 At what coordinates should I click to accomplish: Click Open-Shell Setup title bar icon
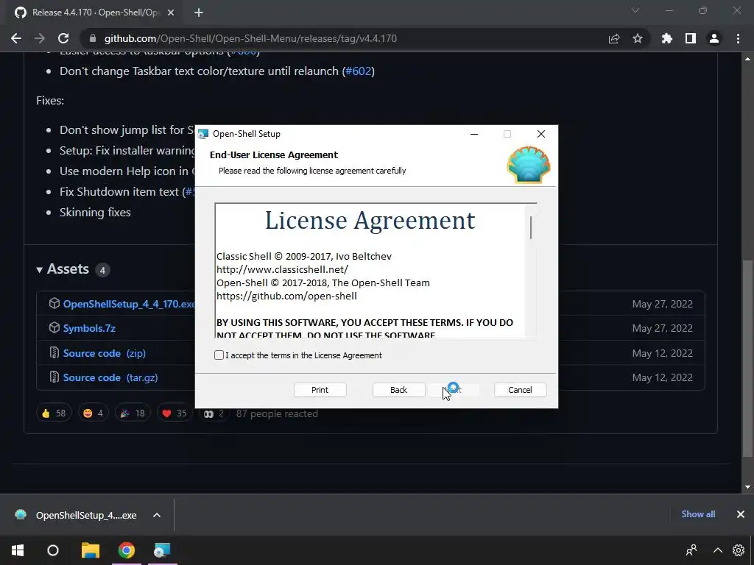[x=203, y=134]
